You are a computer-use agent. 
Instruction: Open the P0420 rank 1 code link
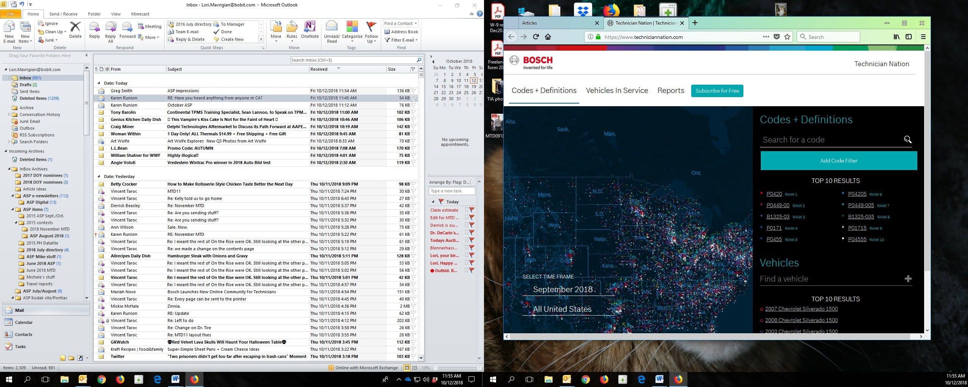tap(774, 194)
